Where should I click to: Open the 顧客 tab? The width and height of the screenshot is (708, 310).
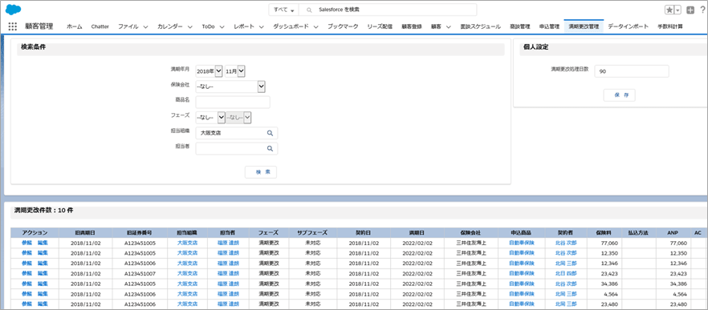point(436,26)
